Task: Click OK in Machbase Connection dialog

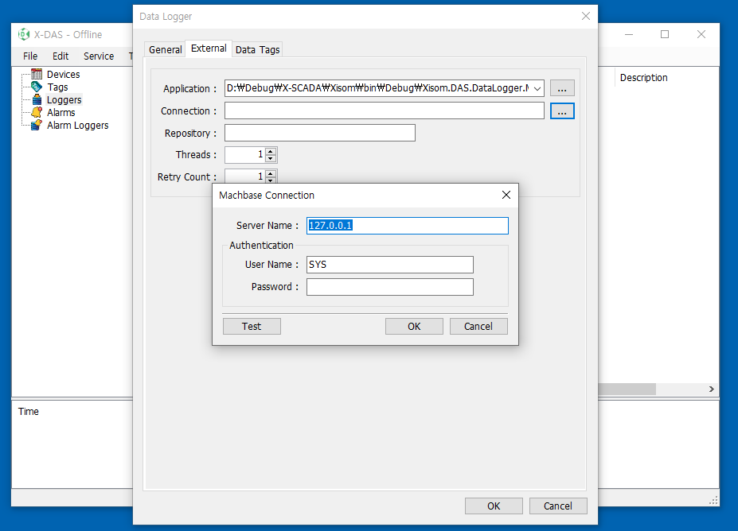Action: [x=414, y=326]
